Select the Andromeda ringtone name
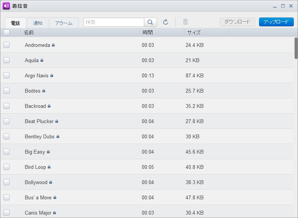 tap(37, 45)
